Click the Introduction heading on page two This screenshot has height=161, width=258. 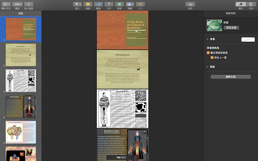click(123, 55)
